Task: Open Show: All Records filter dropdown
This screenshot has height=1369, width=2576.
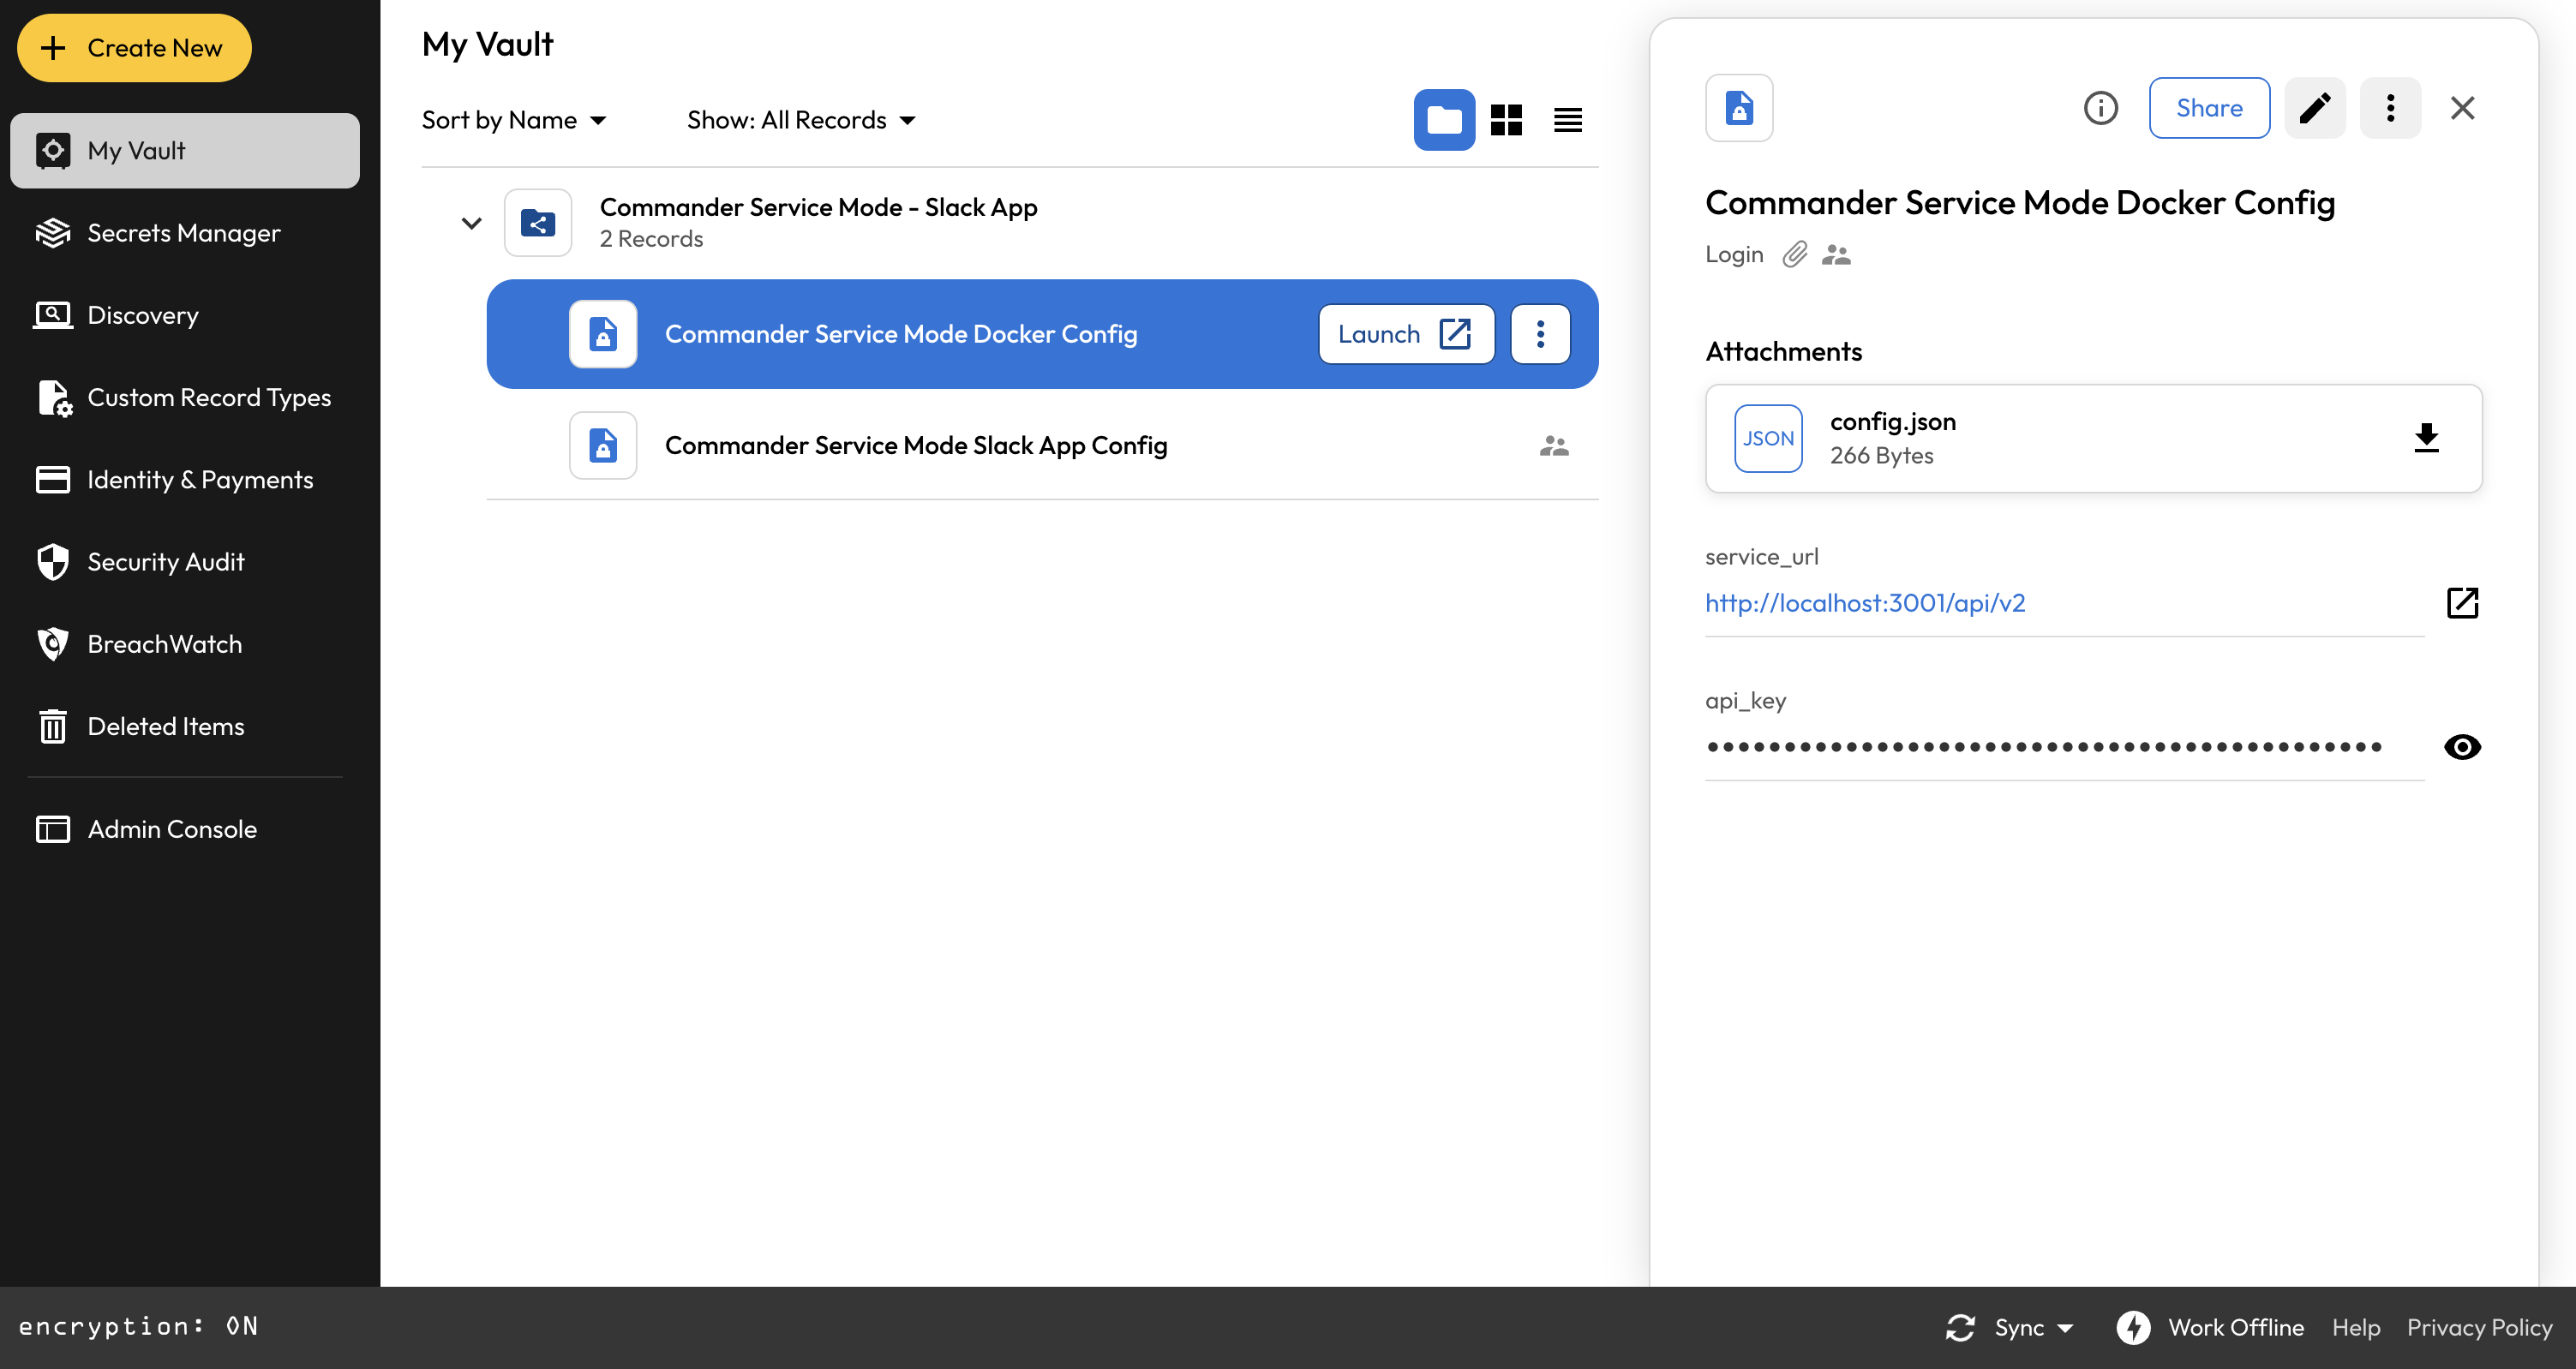Action: 801,120
